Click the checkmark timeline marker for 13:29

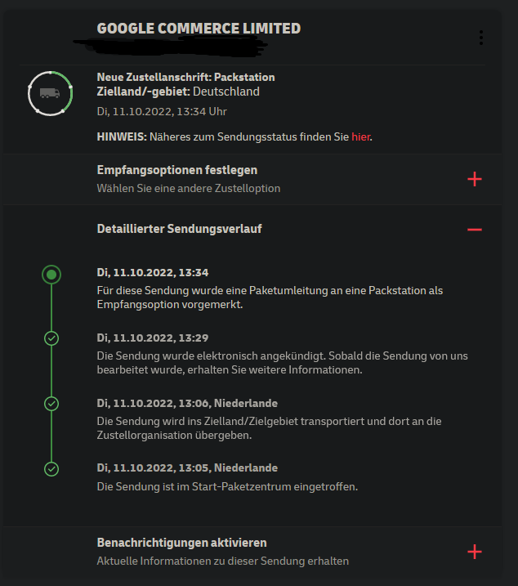(x=51, y=338)
